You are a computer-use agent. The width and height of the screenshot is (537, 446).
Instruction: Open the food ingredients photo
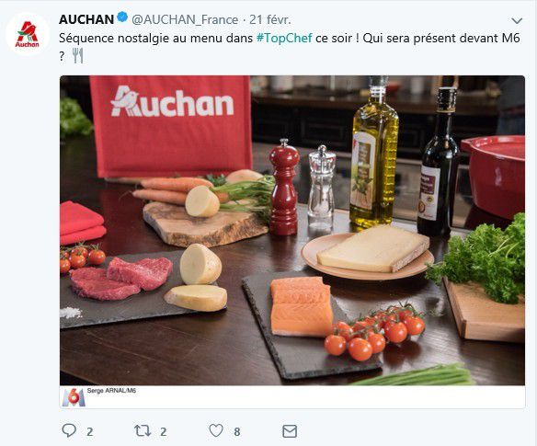292,231
